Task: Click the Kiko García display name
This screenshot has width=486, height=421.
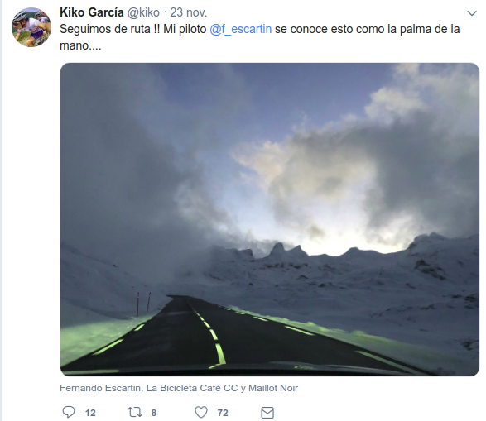Action: [92, 12]
